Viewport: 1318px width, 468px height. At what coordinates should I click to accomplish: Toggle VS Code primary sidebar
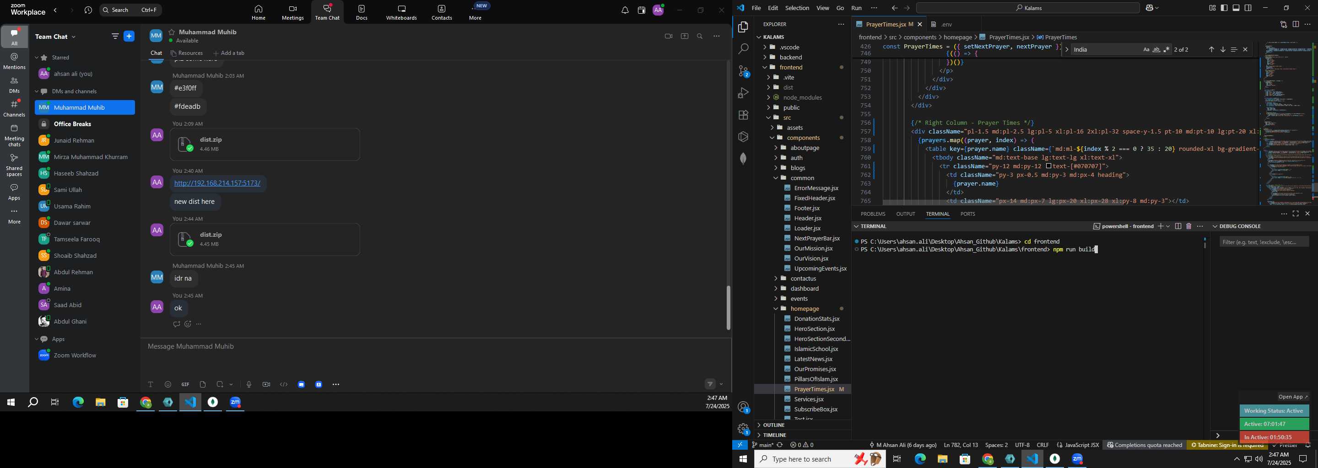pos(1224,8)
